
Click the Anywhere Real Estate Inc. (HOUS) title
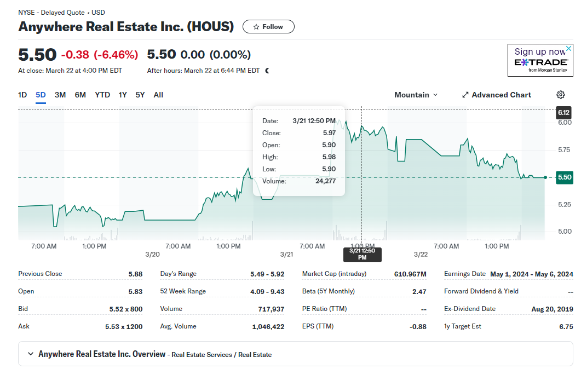point(126,27)
